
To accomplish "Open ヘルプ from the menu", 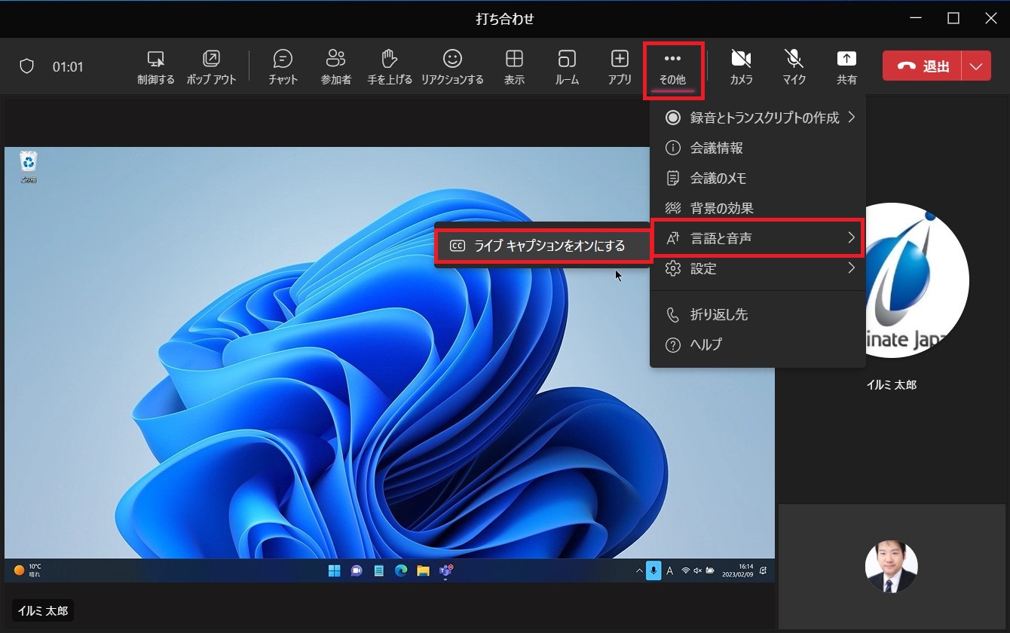I will (757, 344).
